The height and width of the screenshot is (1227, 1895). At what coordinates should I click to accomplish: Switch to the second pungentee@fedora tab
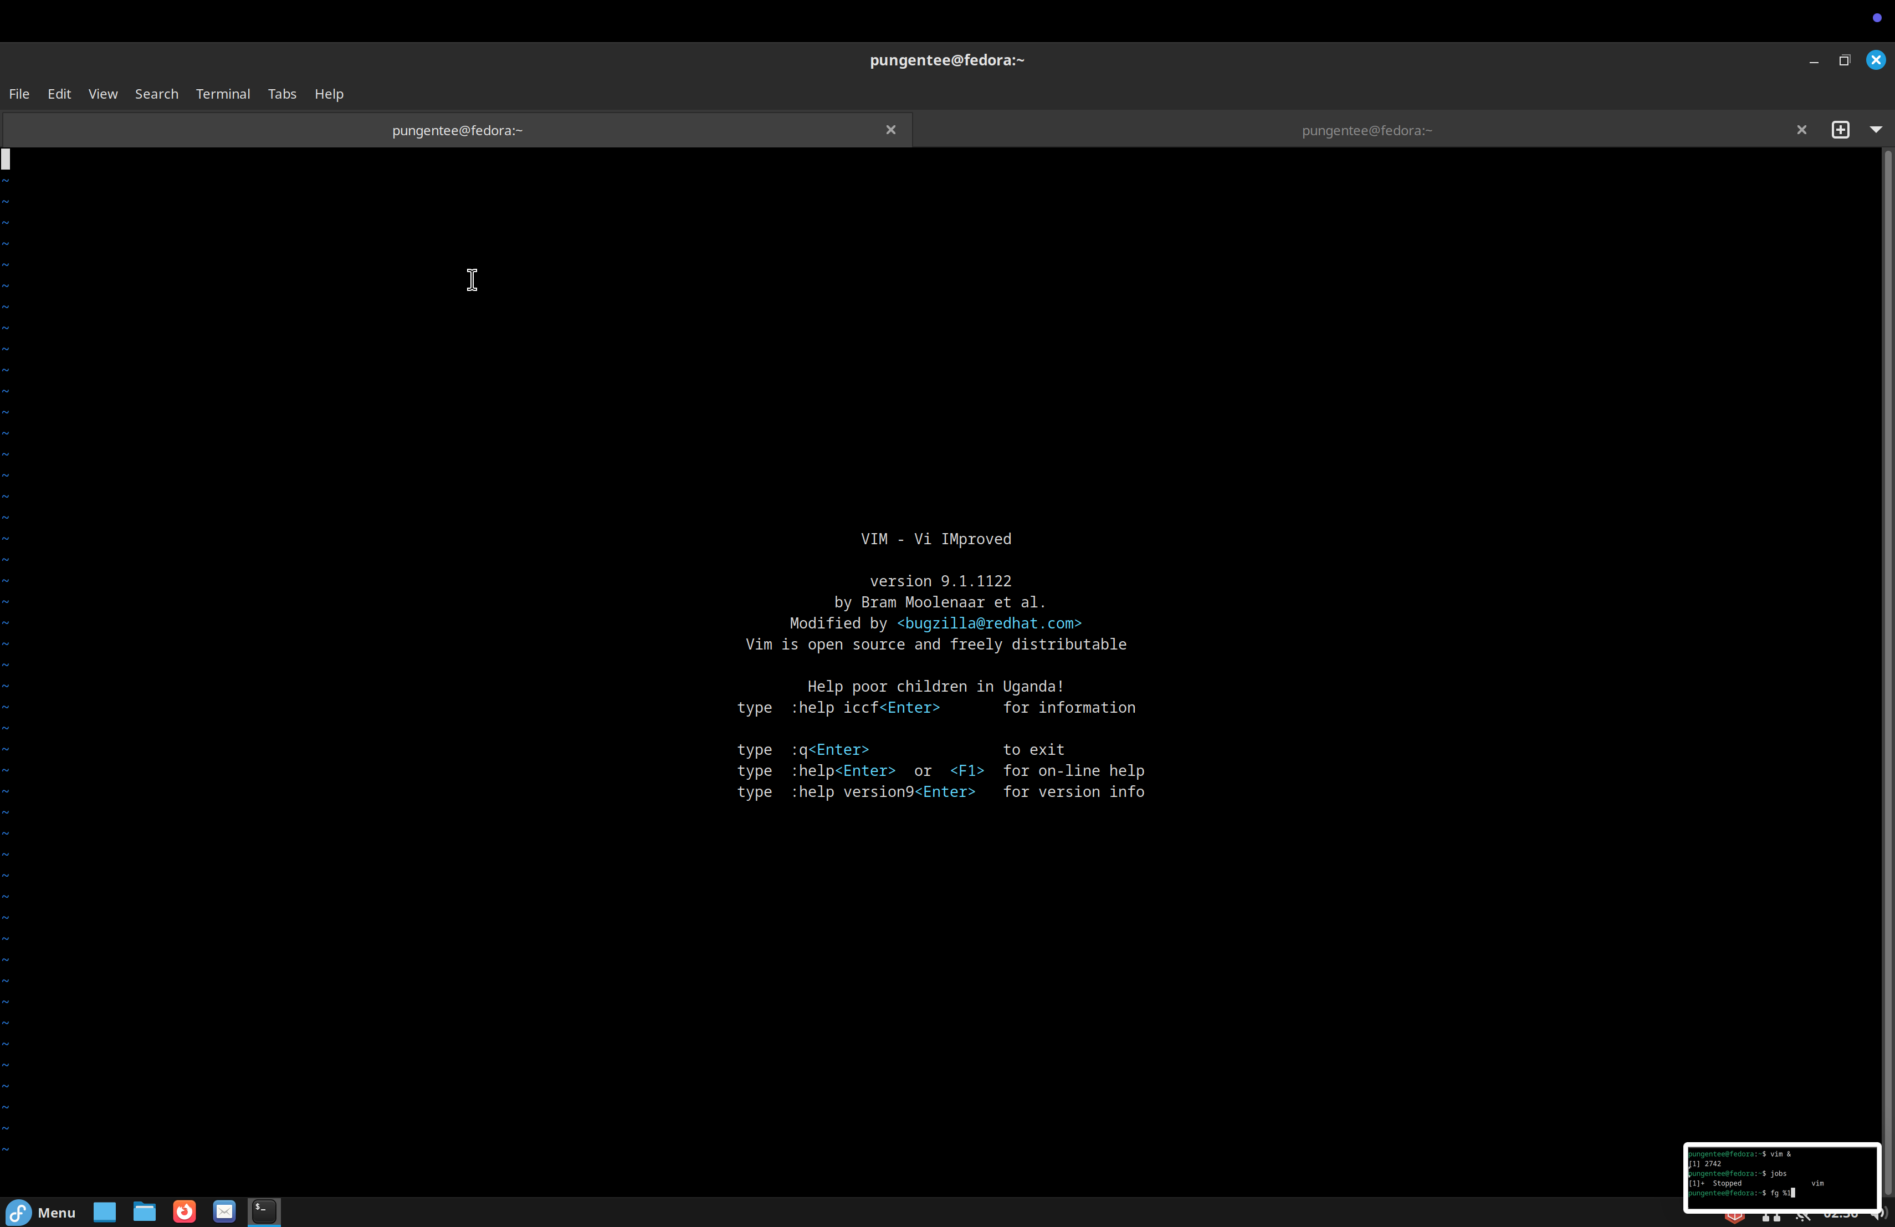[x=1366, y=130]
